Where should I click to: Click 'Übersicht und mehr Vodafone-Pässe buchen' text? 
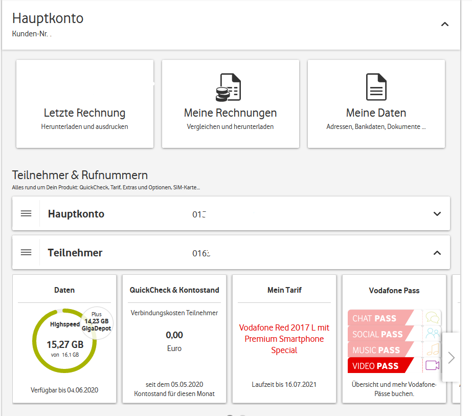coord(394,389)
